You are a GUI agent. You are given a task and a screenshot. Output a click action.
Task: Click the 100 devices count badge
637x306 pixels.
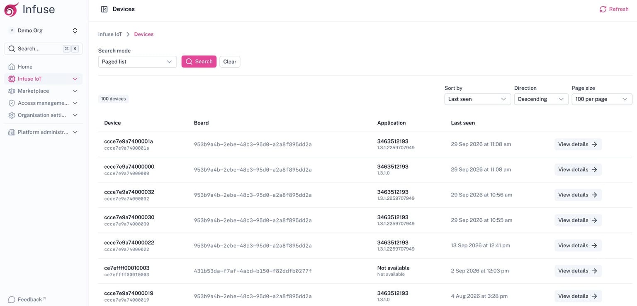point(114,99)
